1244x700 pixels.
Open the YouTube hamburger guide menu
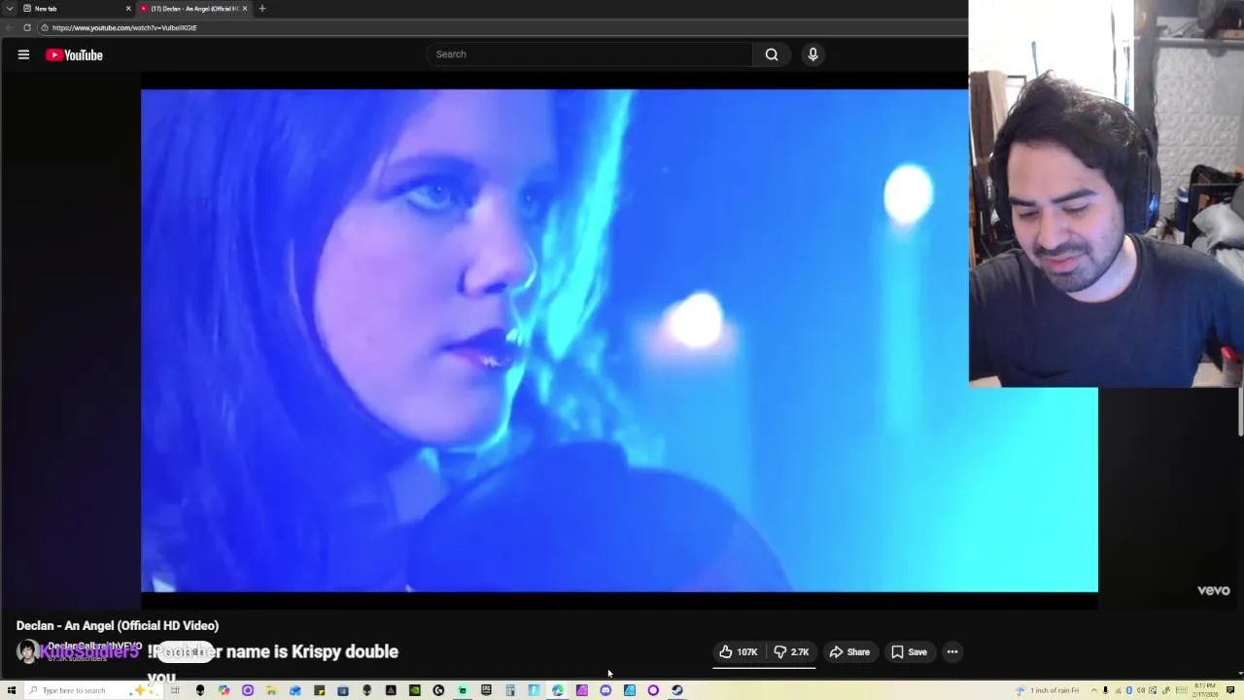[x=23, y=54]
